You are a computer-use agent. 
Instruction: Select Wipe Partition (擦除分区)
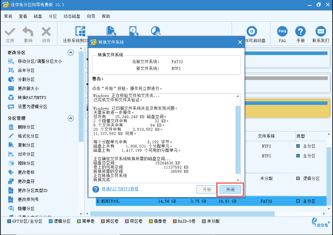coord(21,163)
